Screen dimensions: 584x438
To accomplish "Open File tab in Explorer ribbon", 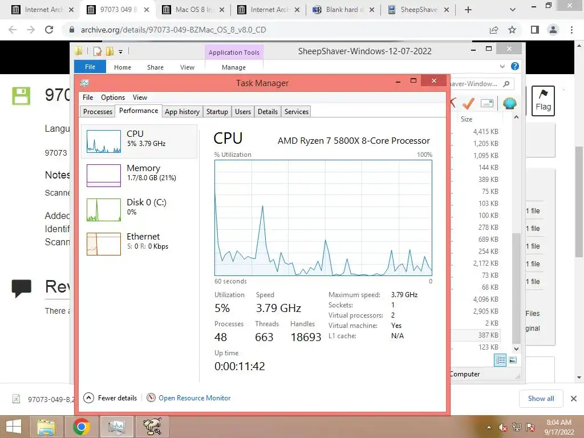I will click(x=90, y=67).
